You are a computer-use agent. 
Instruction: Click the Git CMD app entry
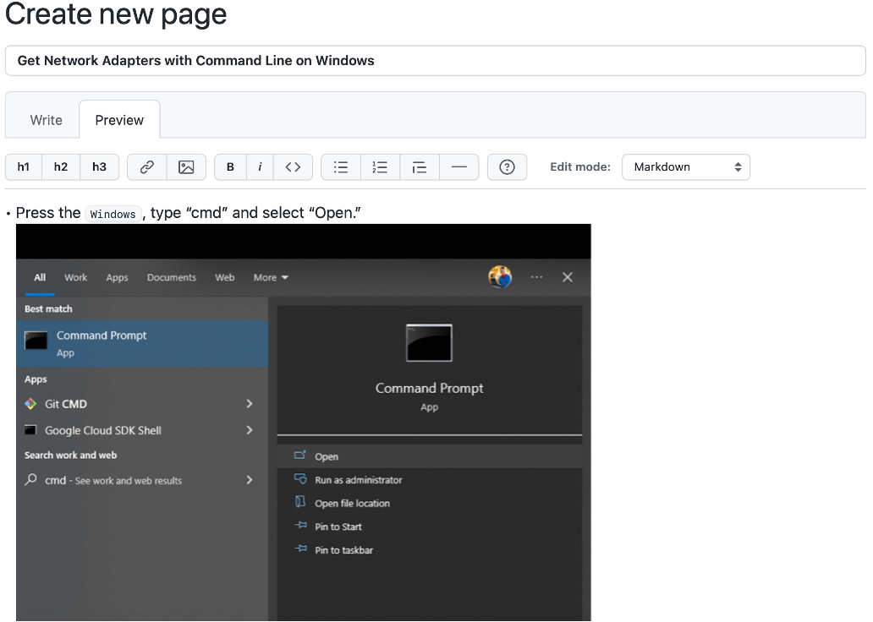(66, 404)
